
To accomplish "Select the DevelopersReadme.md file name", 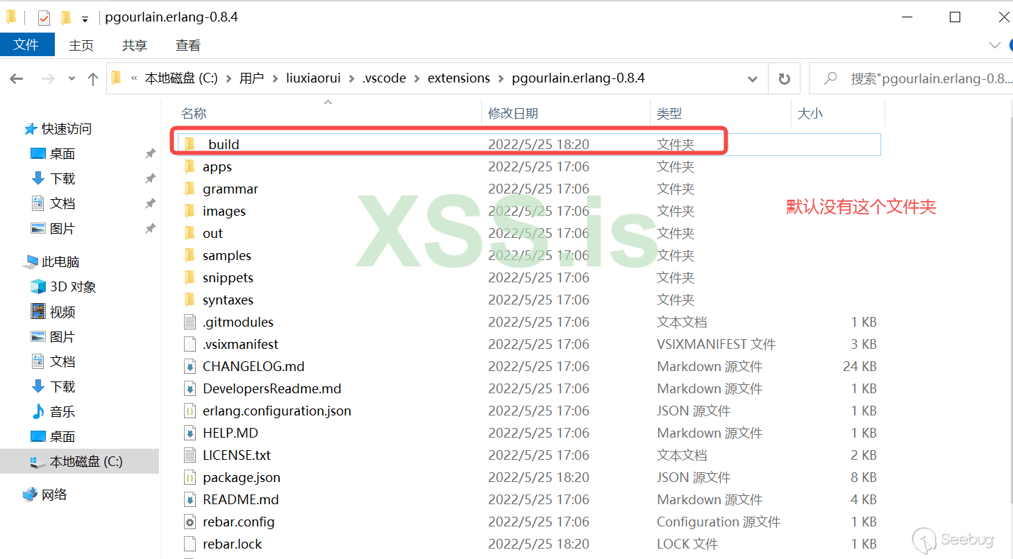I will pyautogui.click(x=272, y=388).
